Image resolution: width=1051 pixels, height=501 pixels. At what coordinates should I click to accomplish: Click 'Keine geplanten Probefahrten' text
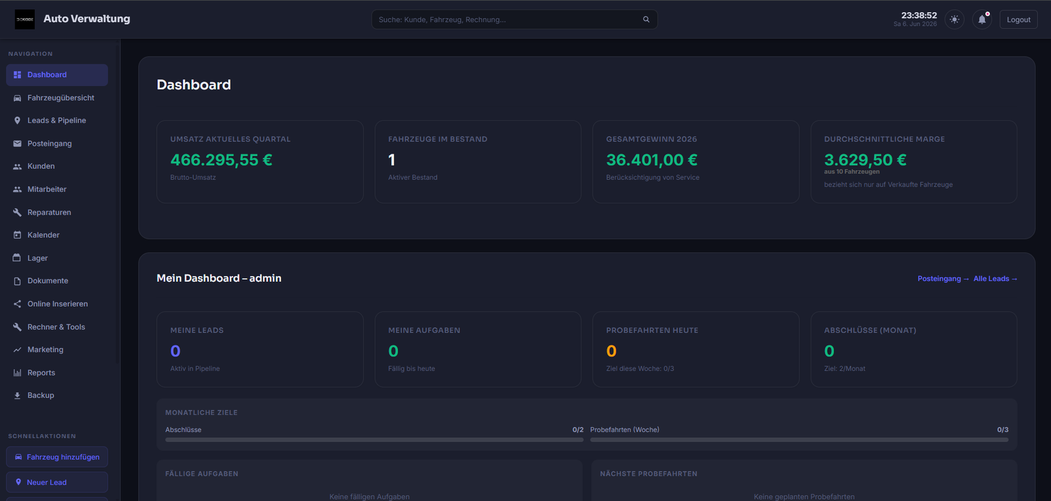tap(804, 496)
